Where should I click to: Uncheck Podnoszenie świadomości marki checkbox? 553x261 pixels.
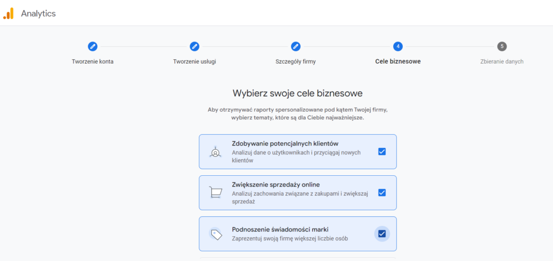click(382, 234)
